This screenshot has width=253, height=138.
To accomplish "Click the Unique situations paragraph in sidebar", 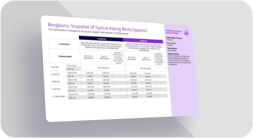I will click(179, 59).
